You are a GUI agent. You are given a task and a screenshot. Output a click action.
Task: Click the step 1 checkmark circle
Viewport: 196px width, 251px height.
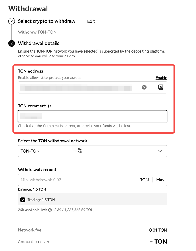12,21
